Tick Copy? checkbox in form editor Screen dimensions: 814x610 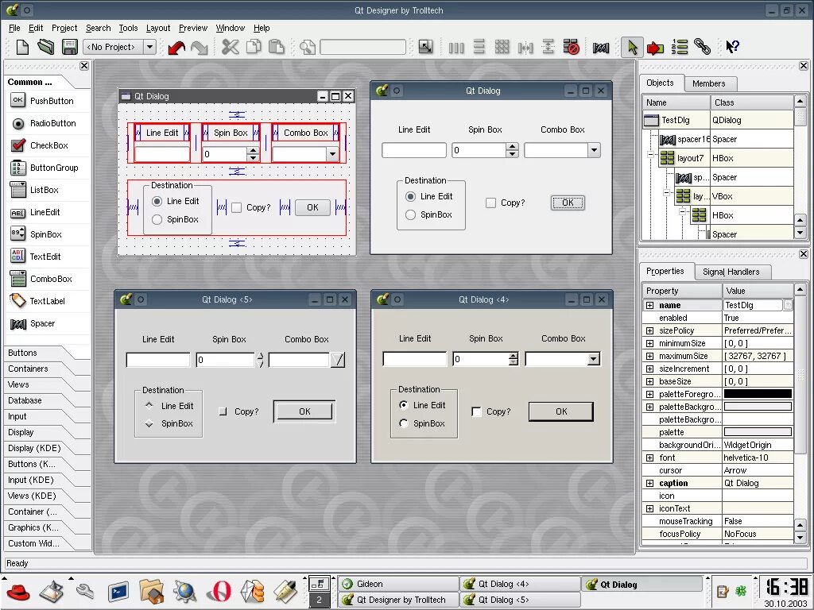237,207
